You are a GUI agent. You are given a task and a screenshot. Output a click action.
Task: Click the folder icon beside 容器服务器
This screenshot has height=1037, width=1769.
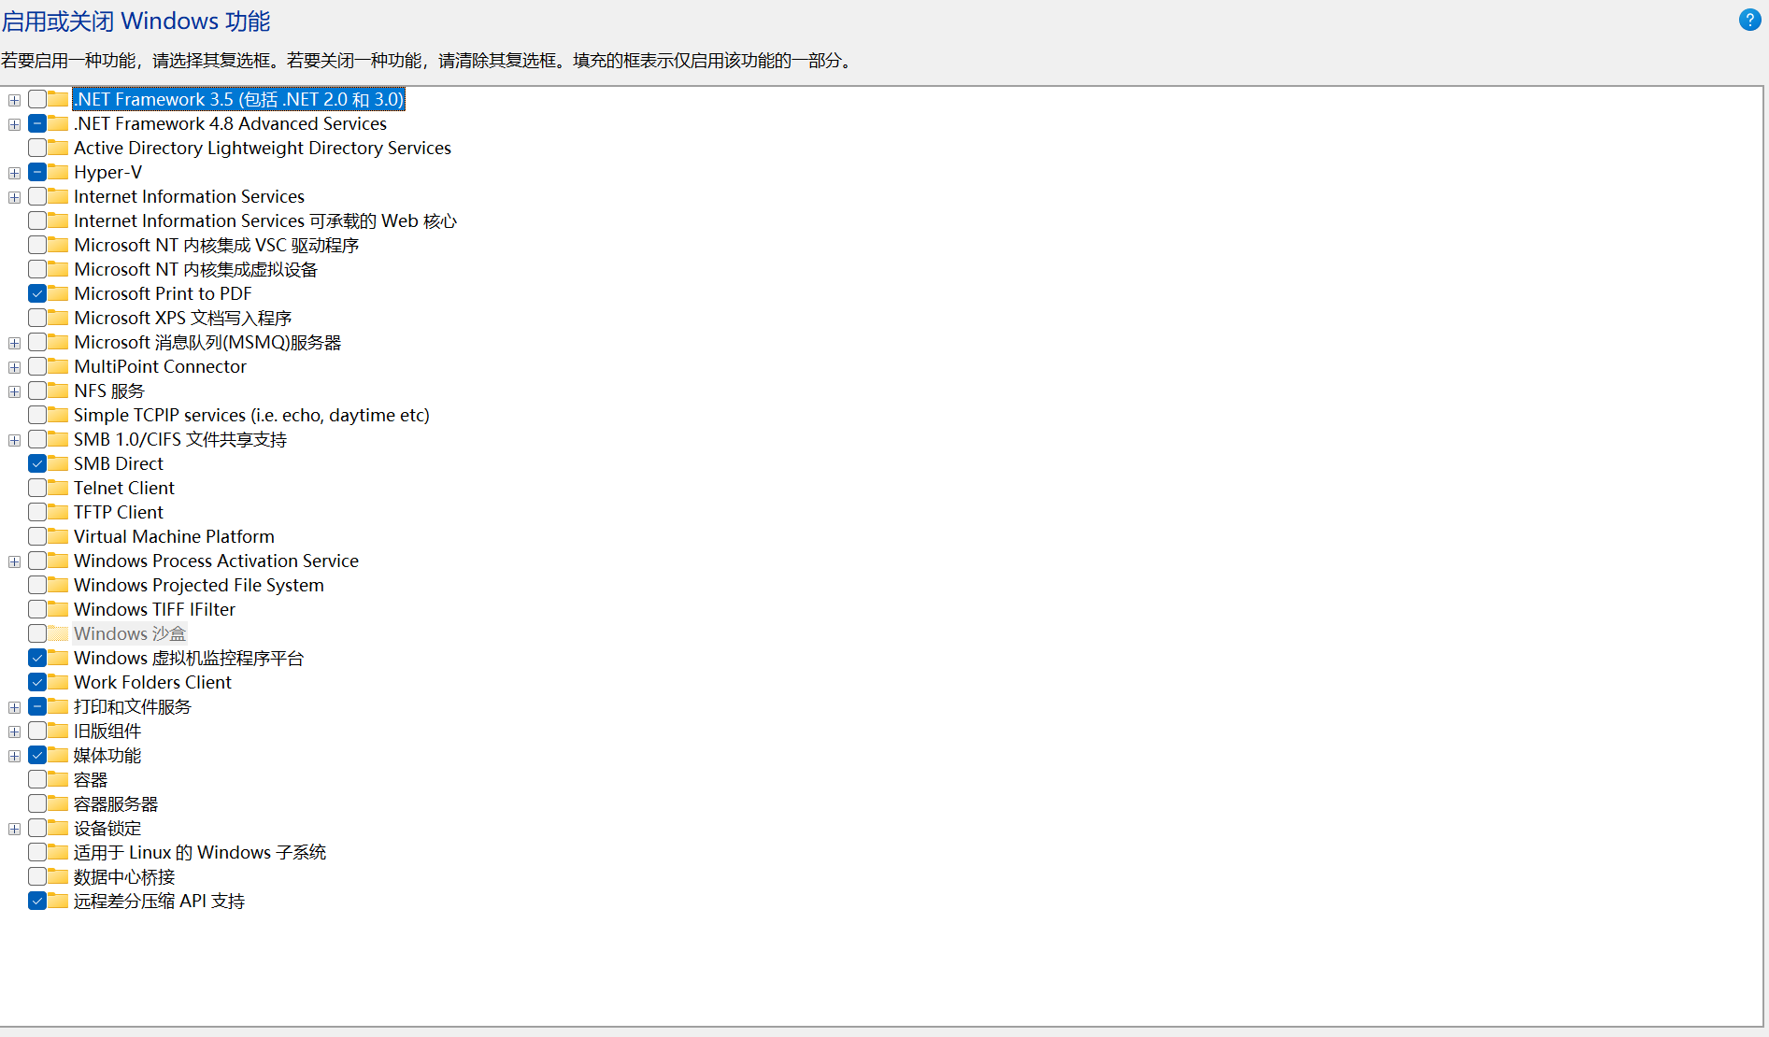click(58, 803)
